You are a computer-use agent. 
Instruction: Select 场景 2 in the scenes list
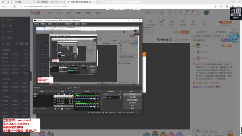click(x=43, y=94)
